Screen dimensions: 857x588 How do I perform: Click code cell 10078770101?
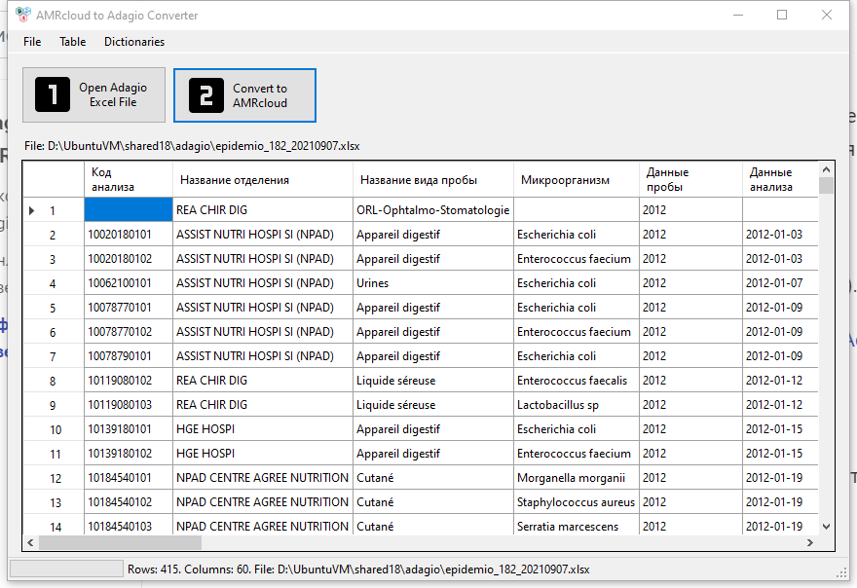129,307
